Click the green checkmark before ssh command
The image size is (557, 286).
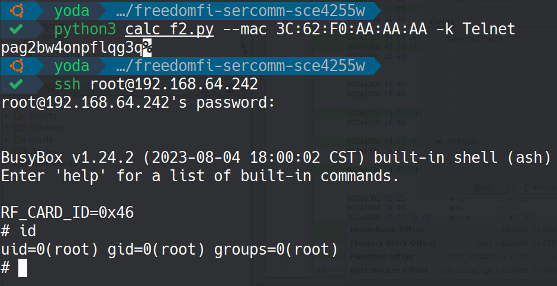(17, 83)
